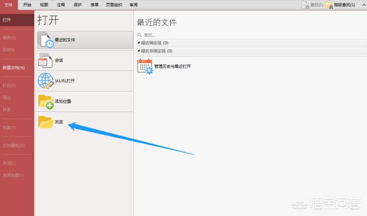367x216 pixels.
Task: Choose 关闭全部(S) in the sidebar
Action: pos(13,175)
